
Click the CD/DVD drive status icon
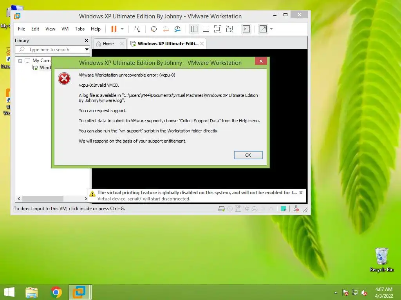(229, 209)
